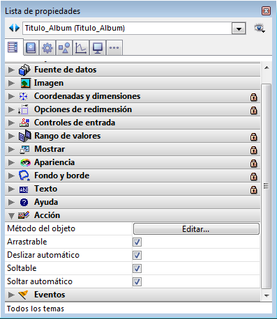This screenshot has width=277, height=319.
Task: Switch to the shapes tab icon
Action: (64, 48)
